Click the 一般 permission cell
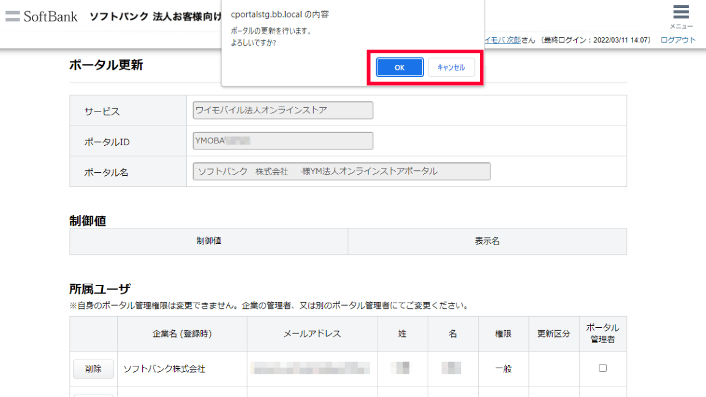The image size is (706, 397). coord(503,369)
